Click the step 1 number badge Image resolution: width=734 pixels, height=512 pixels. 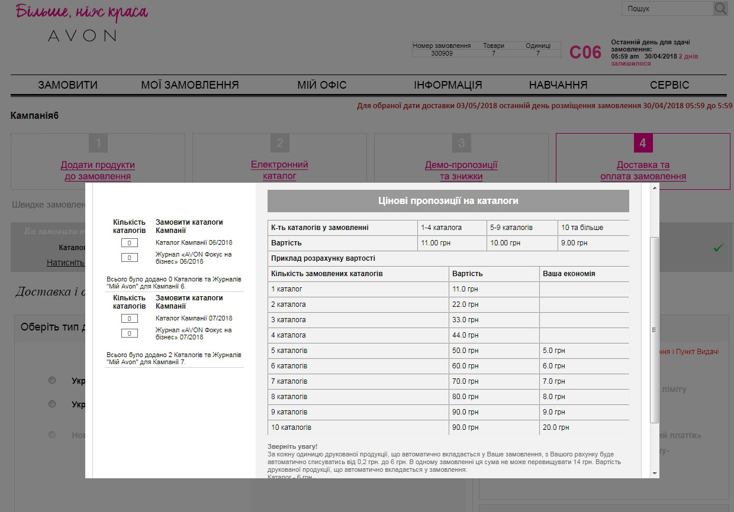tap(98, 143)
